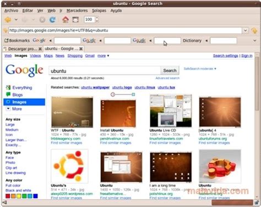This screenshot has height=207, width=261.
Task: Click the first Google smart bookmark field
Action: tap(67, 40)
